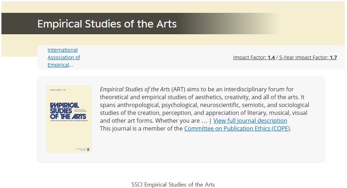Click the View full journal description link

coord(250,121)
